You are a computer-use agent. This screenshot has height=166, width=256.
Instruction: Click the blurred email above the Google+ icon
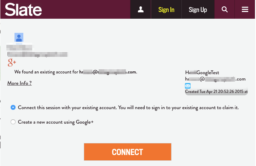37,54
